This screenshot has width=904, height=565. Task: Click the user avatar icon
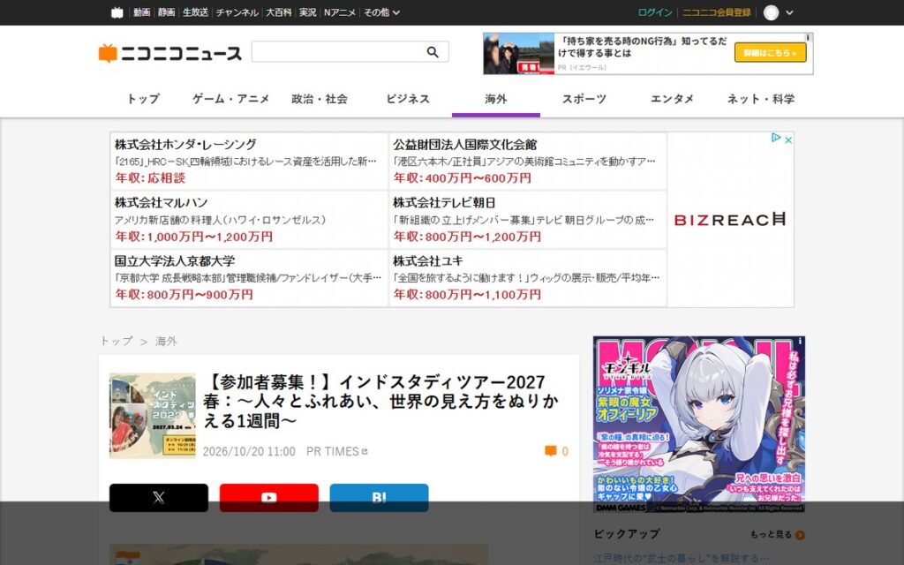[771, 12]
